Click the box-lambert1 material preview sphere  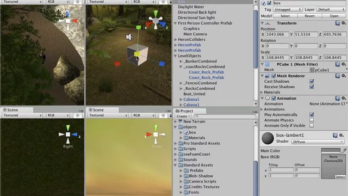268,138
